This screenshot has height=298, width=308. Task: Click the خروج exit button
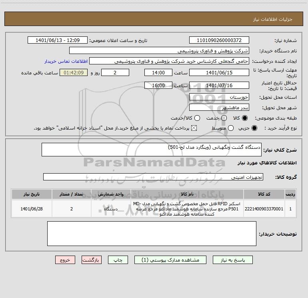(x=65, y=260)
